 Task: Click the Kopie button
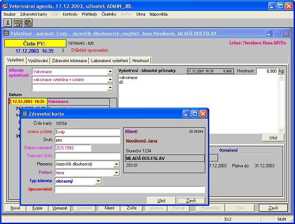click(37, 208)
